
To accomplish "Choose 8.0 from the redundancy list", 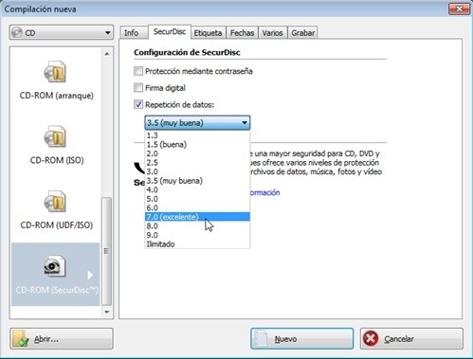I will 197,226.
